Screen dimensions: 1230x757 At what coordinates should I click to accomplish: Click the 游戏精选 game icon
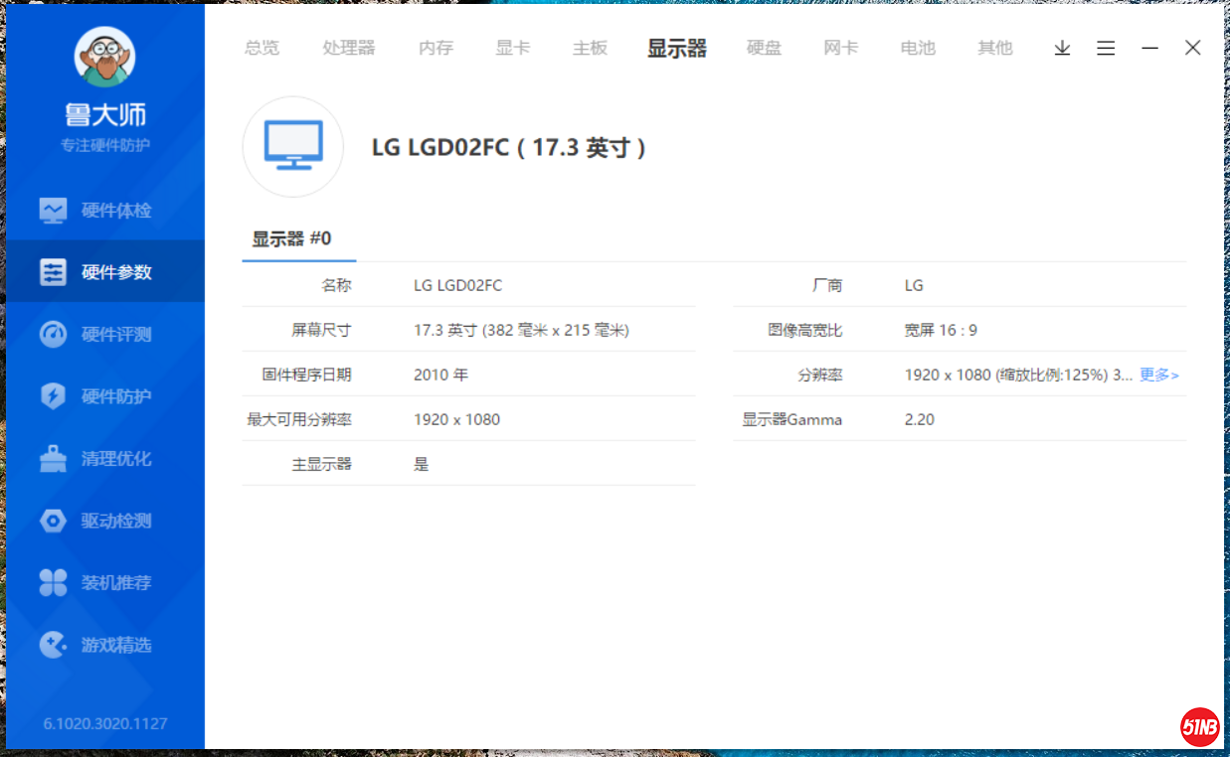[x=53, y=645]
